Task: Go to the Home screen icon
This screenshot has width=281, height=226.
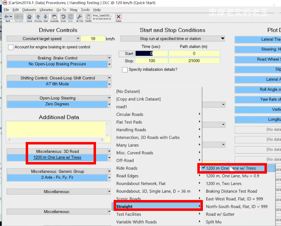Action: click(x=29, y=17)
